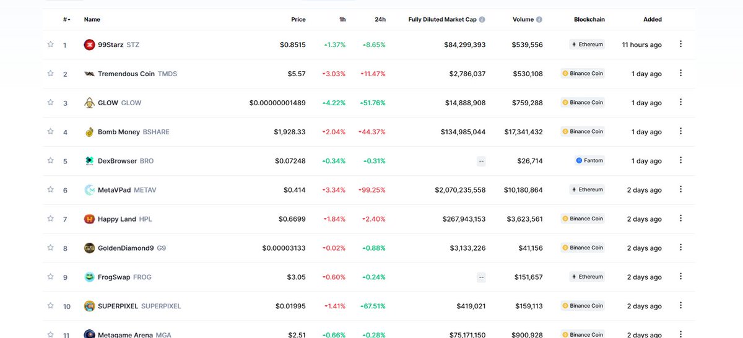Click Binance Coin badge for Tremendous Coin

tap(583, 74)
